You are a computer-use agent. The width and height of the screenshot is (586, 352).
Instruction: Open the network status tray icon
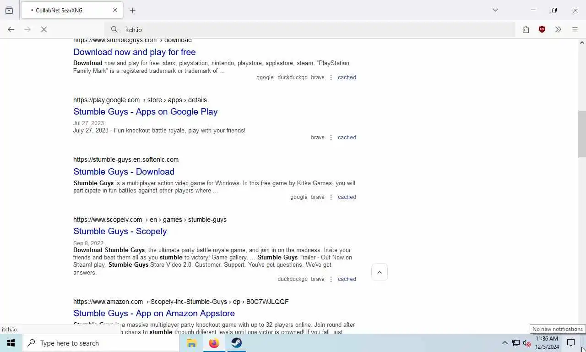(x=516, y=343)
